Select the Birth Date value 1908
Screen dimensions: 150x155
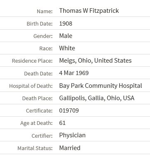pos(66,23)
